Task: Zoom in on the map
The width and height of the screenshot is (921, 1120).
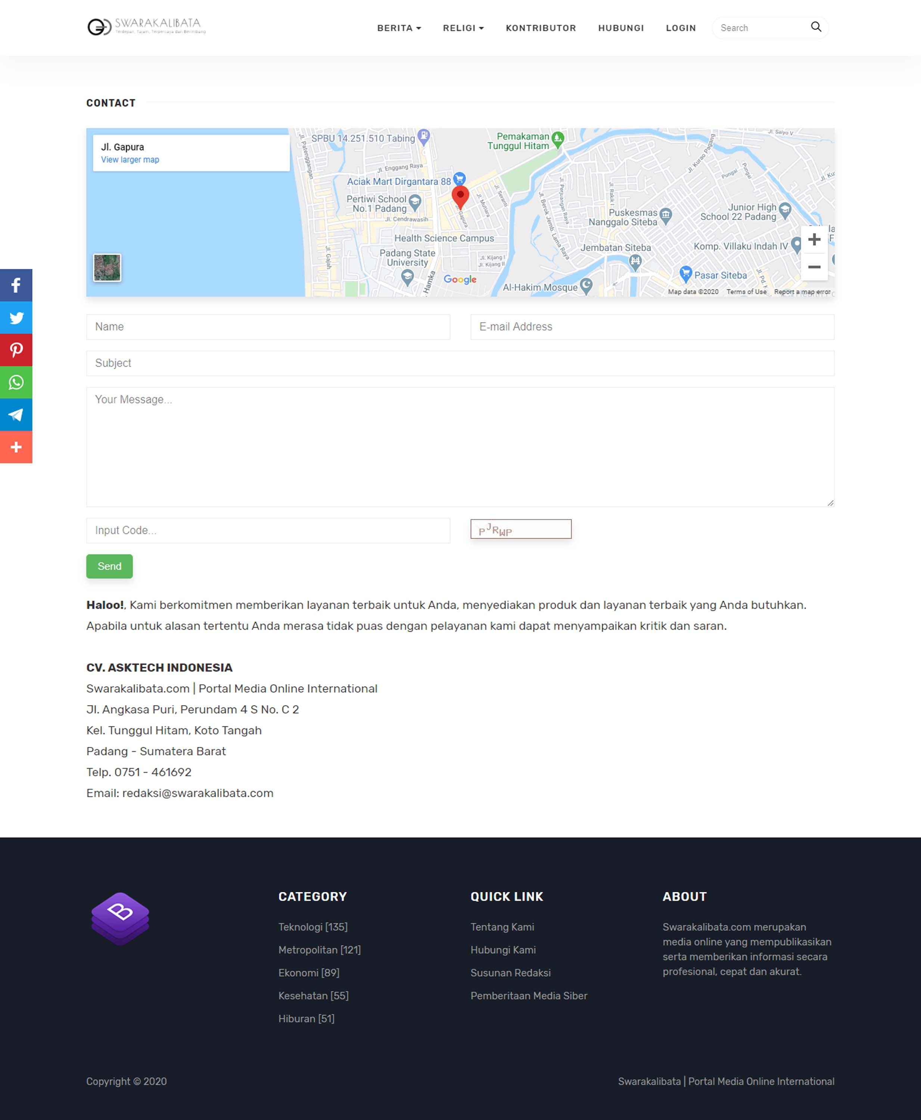Action: click(814, 240)
